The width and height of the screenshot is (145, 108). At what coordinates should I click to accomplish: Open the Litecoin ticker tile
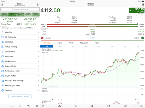36,15
